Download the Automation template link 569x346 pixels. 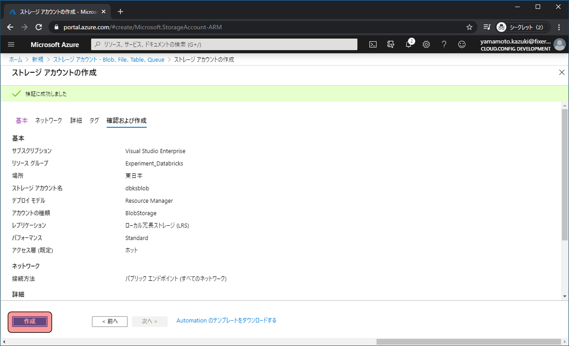tap(226, 320)
